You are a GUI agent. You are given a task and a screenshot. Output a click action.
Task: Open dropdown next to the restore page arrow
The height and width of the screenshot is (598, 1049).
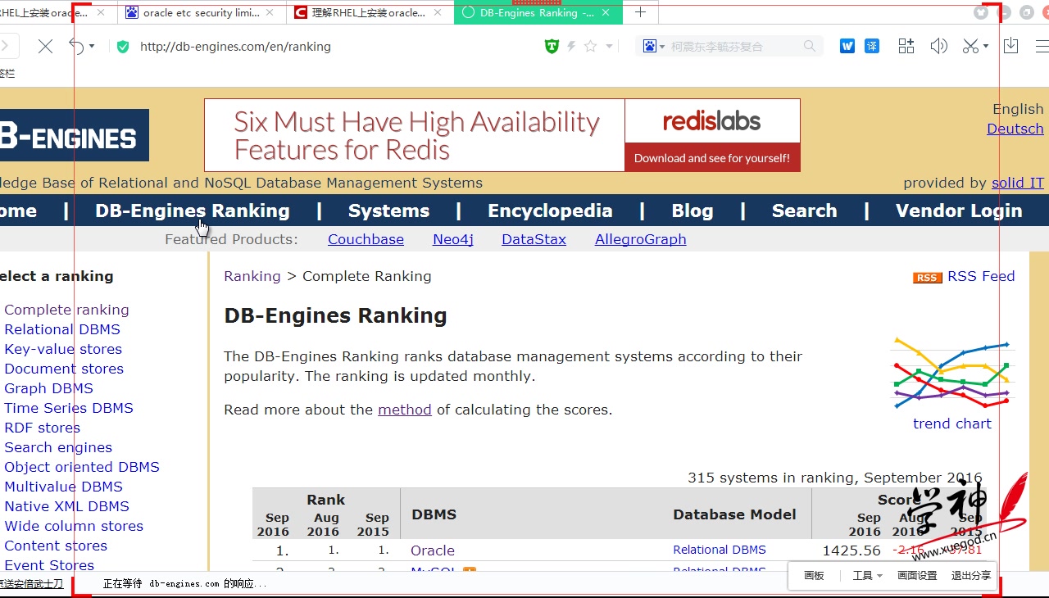[x=92, y=47]
